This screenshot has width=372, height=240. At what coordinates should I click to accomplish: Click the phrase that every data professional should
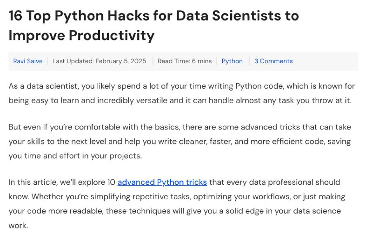[275, 182]
